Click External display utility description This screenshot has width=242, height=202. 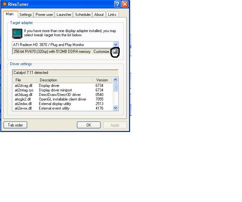(55, 104)
